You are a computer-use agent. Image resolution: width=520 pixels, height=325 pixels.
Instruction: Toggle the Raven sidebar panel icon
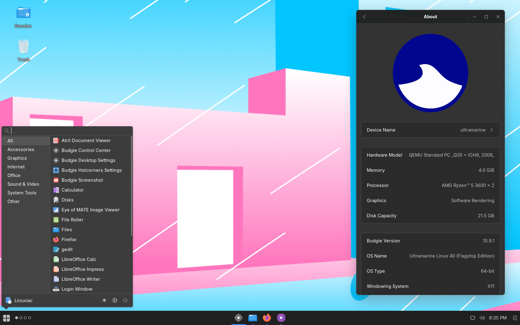click(515, 318)
